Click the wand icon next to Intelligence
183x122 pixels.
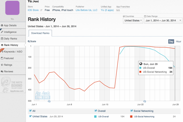(2, 32)
